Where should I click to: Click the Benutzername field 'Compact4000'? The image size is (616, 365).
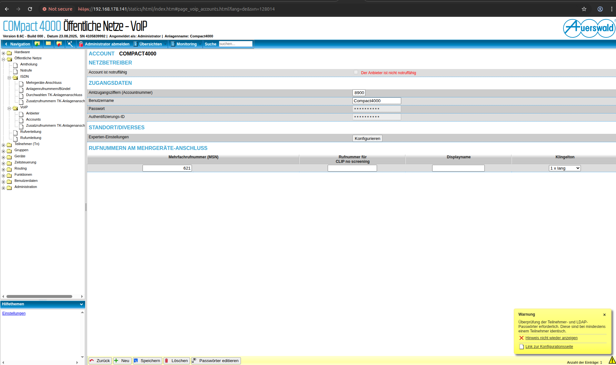[x=377, y=101]
